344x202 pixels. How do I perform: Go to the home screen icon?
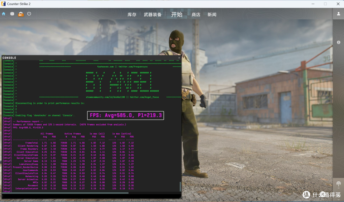pyautogui.click(x=4, y=14)
